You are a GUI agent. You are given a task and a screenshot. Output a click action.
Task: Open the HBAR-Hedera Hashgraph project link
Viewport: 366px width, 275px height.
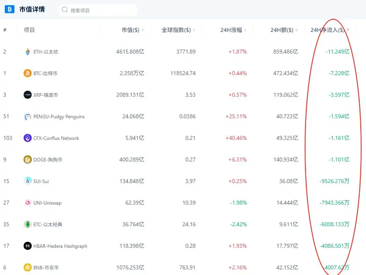[x=60, y=246]
